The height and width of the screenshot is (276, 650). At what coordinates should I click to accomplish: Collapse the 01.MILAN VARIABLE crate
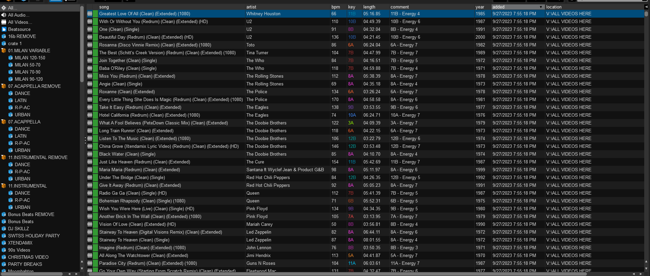(x=4, y=51)
